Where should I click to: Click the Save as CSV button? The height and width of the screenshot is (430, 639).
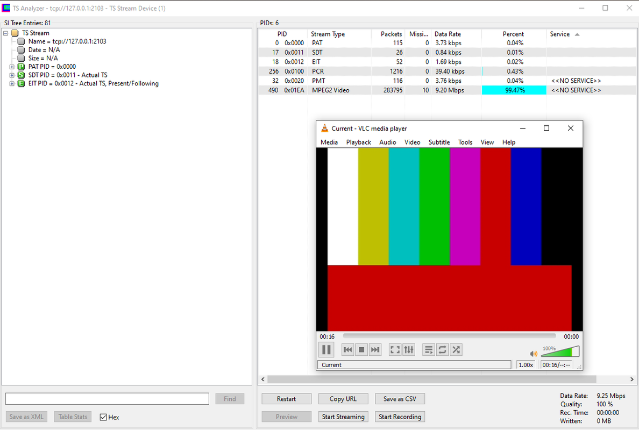[400, 399]
